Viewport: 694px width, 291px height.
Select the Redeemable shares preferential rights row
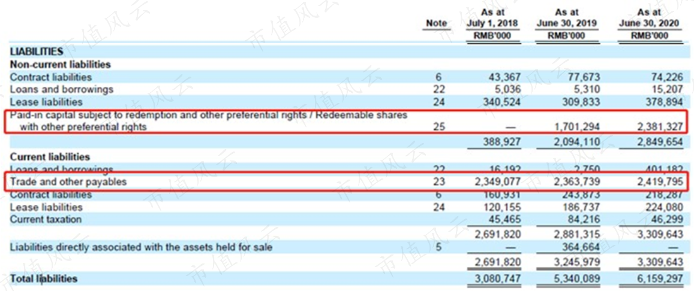(x=346, y=121)
